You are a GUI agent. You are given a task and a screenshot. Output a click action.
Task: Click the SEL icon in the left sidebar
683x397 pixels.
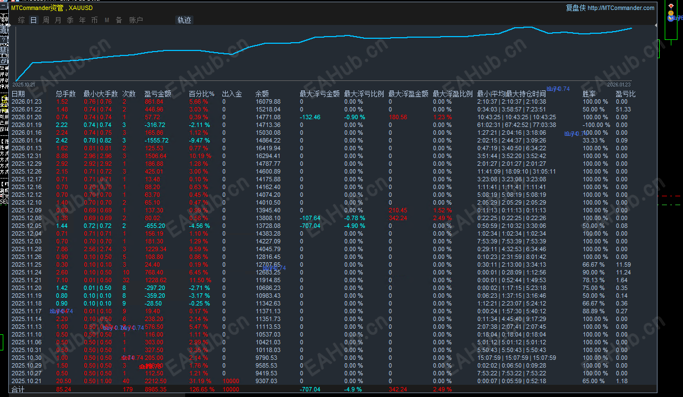[x=4, y=201]
